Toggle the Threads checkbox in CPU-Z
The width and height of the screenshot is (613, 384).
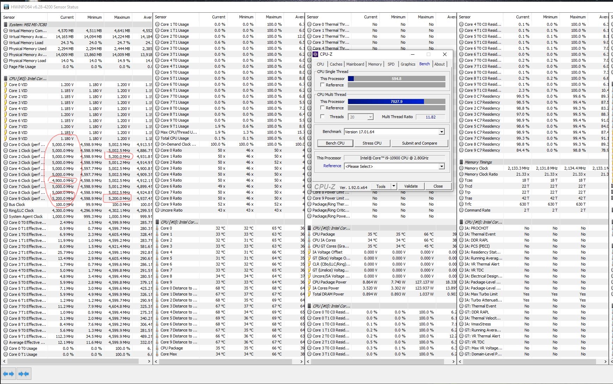tap(322, 116)
